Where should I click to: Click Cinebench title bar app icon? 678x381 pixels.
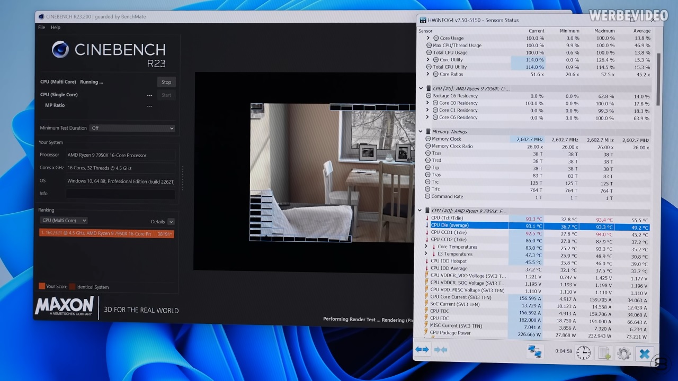tap(41, 16)
